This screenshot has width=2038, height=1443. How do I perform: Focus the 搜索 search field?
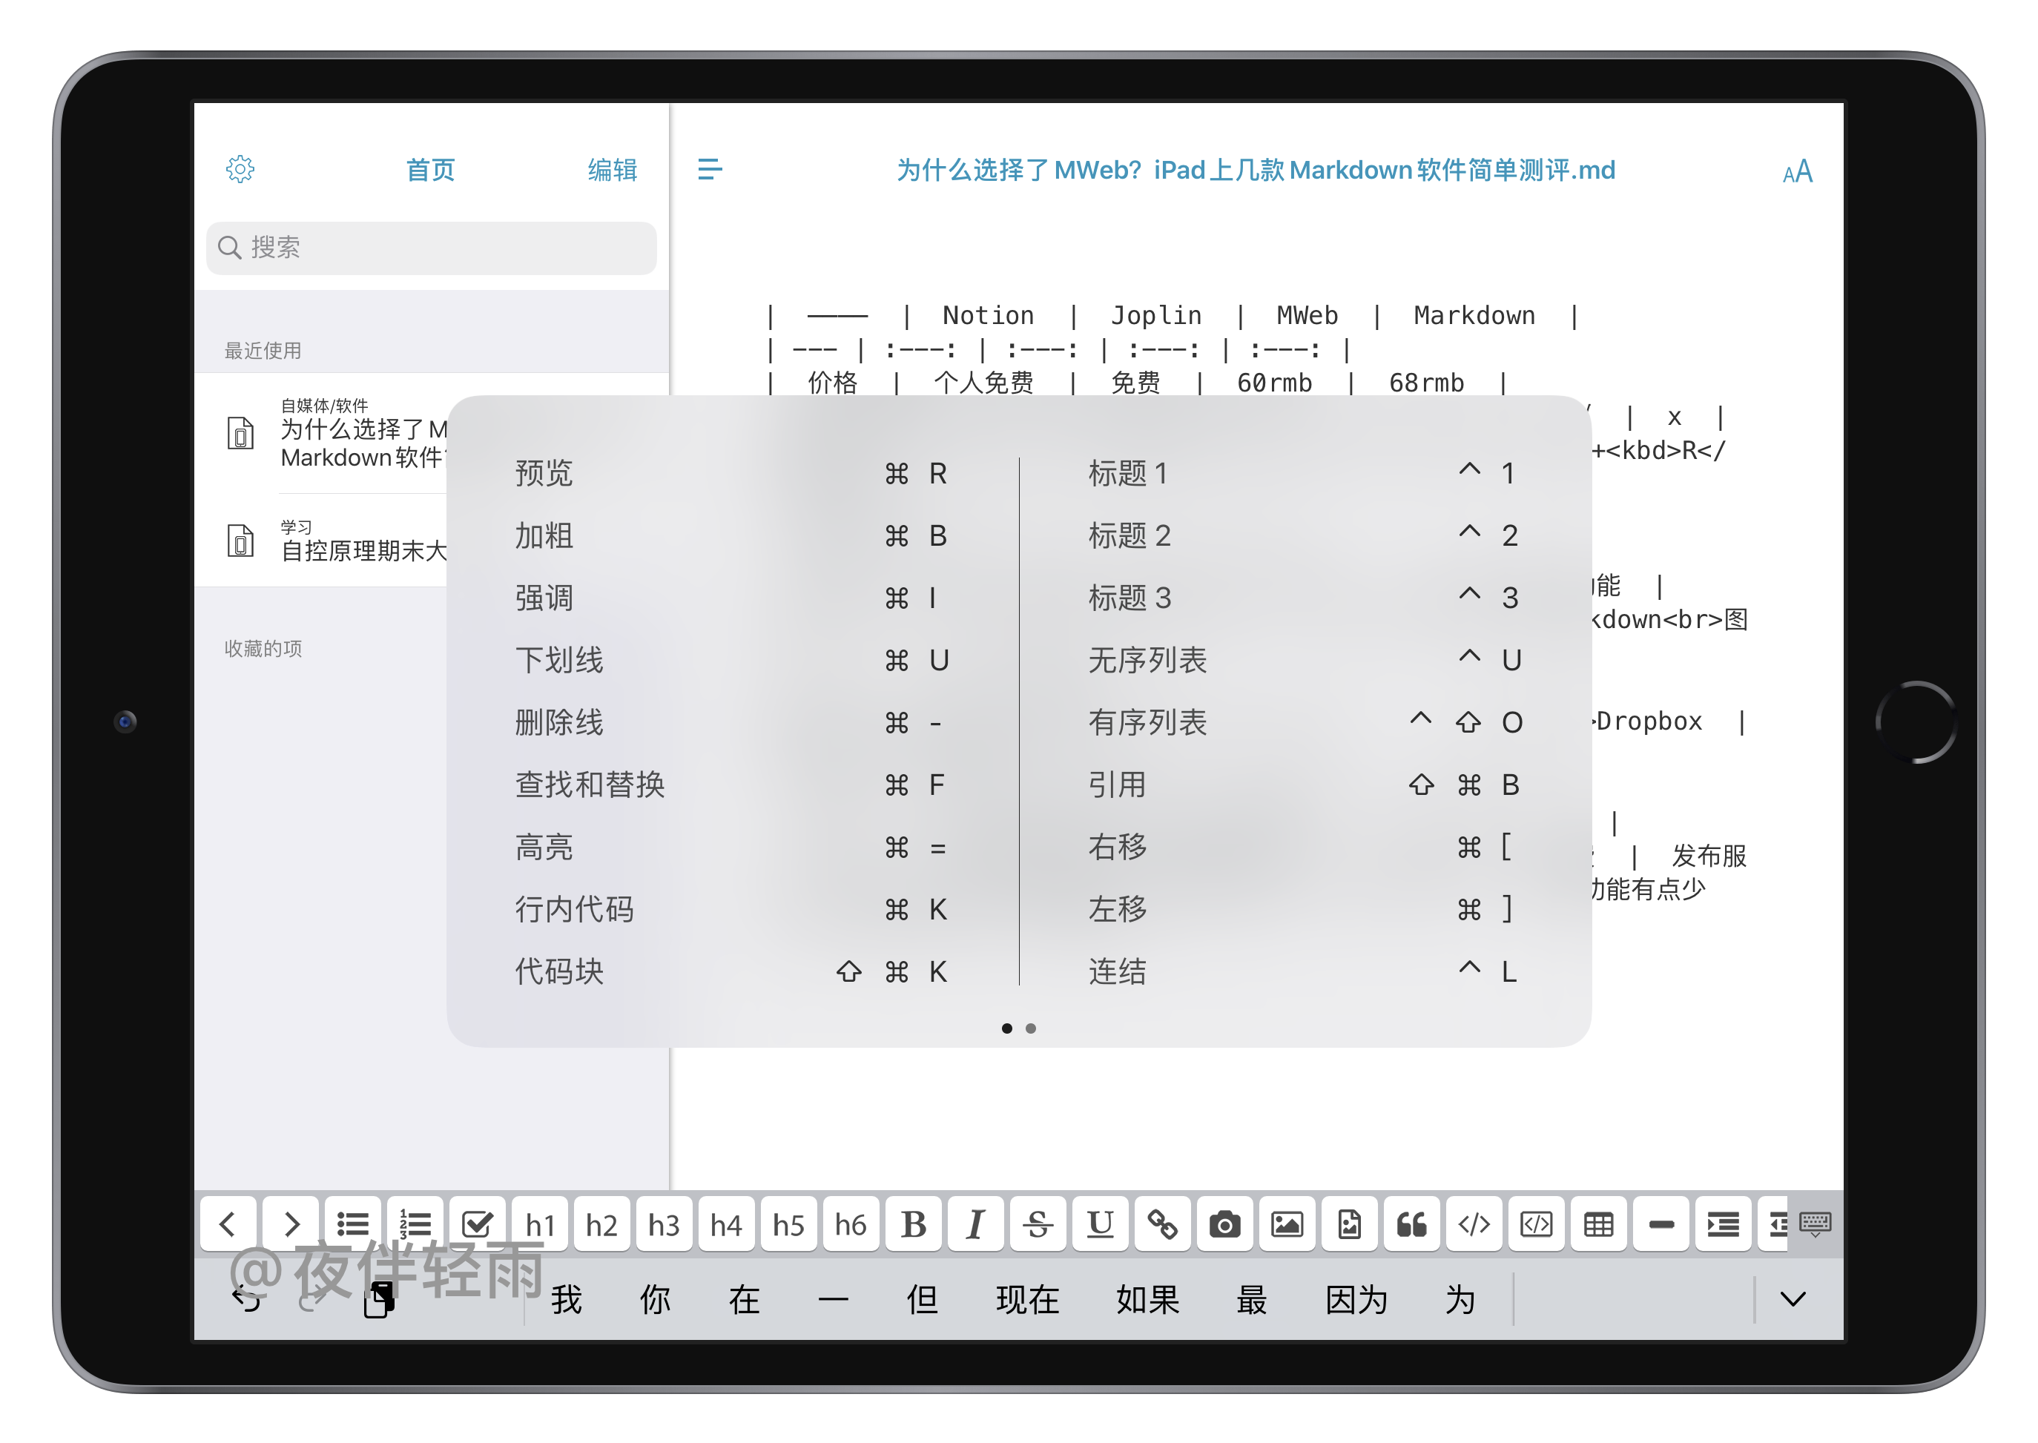431,247
